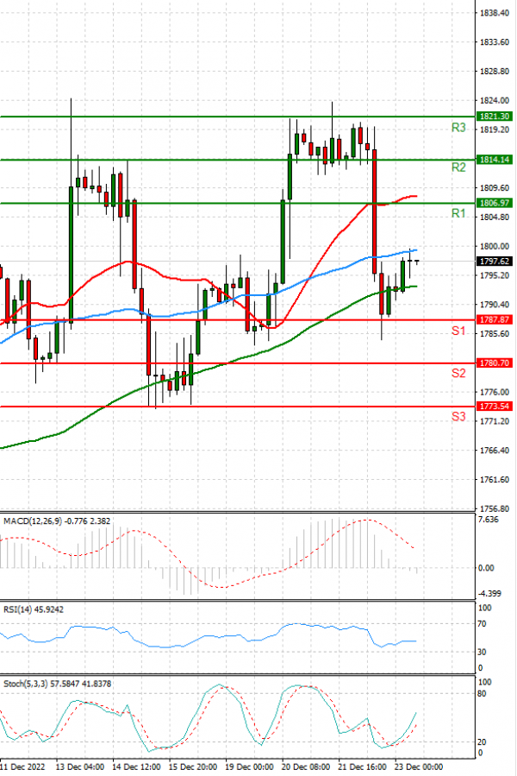
Task: Click the MACD scale value 7.636
Action: pyautogui.click(x=489, y=520)
